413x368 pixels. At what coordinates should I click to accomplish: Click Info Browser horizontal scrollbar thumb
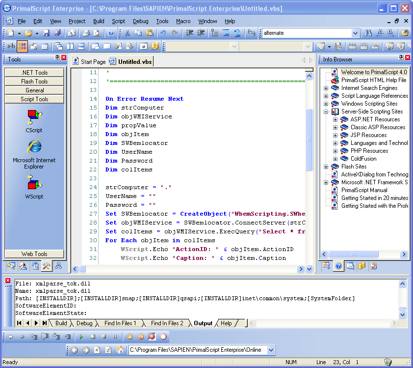(x=354, y=255)
